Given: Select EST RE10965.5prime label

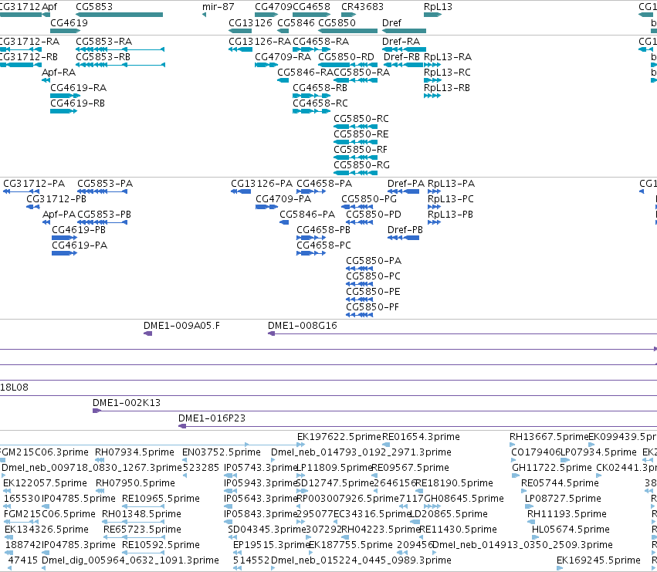Looking at the screenshot, I should (x=161, y=499).
